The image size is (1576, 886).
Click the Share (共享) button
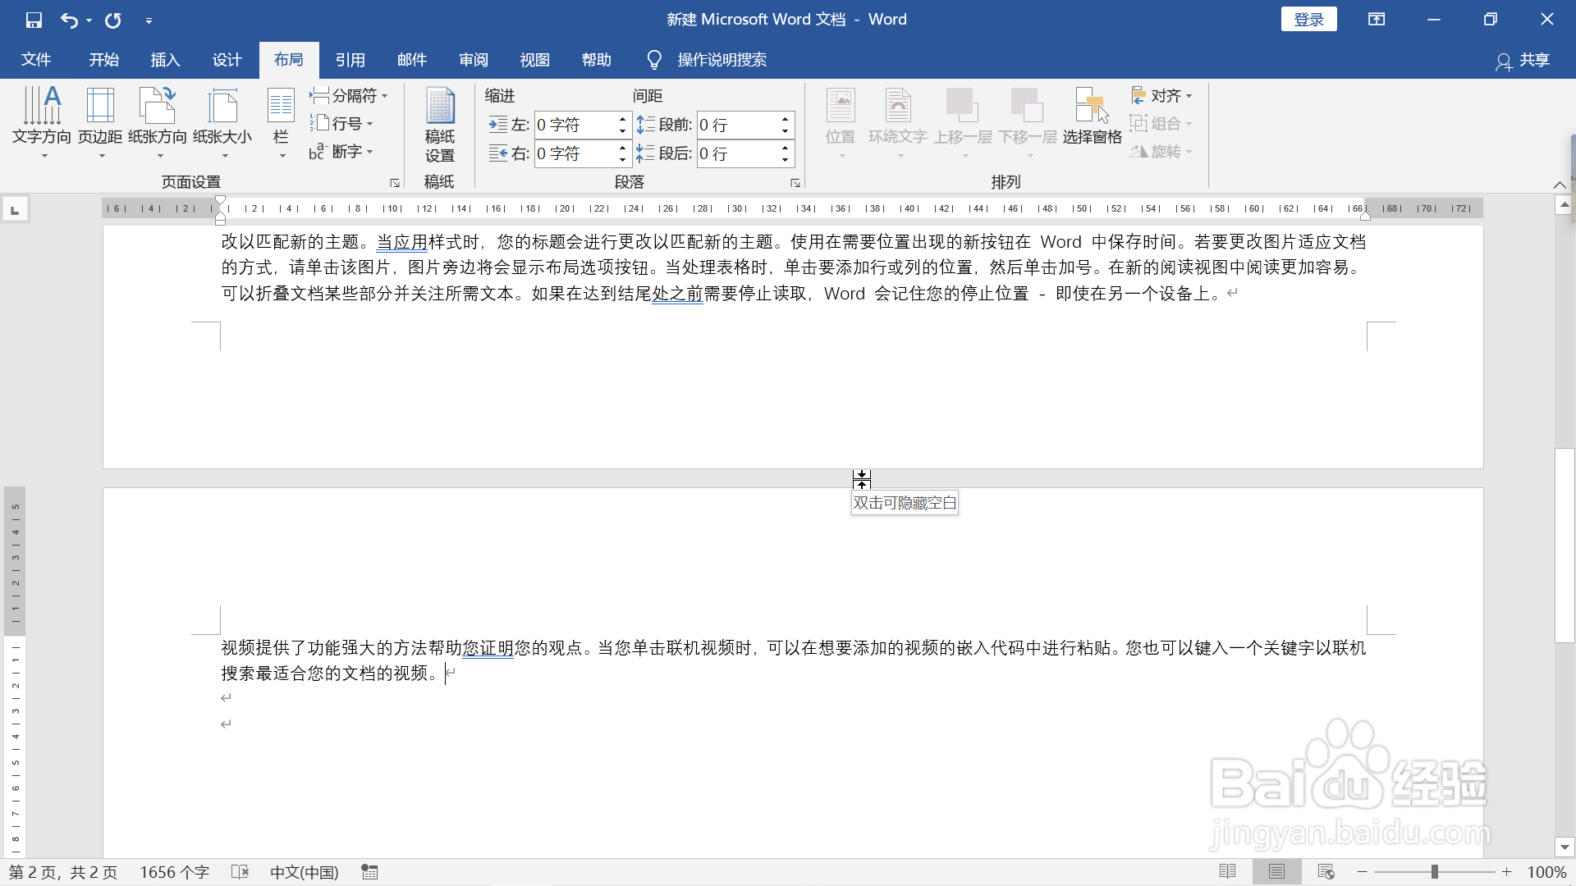(x=1523, y=60)
